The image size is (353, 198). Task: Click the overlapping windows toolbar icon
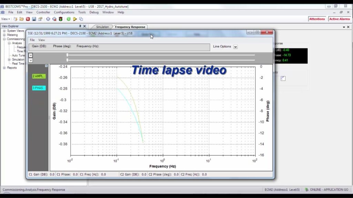pos(81,19)
